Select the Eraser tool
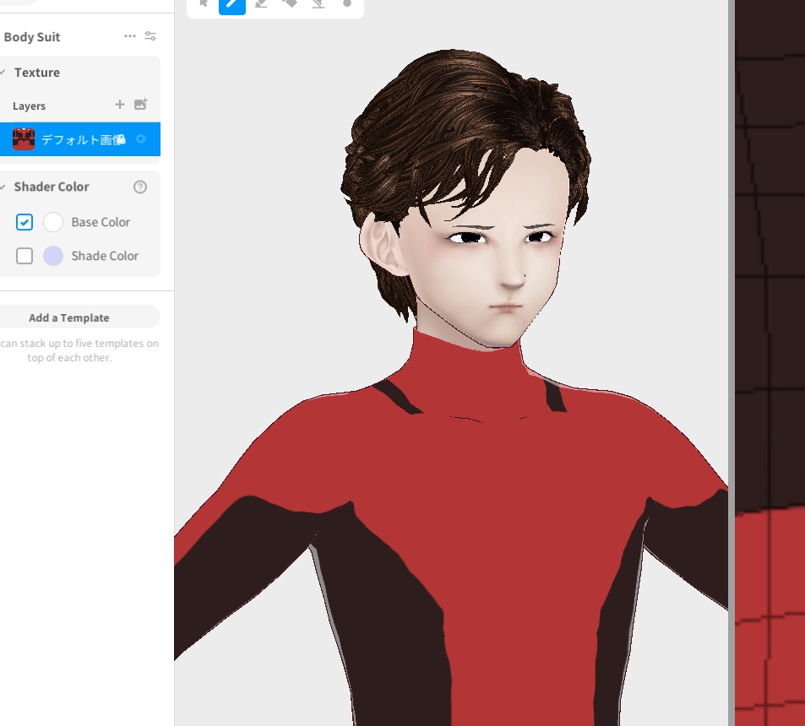This screenshot has height=726, width=805. pyautogui.click(x=261, y=3)
